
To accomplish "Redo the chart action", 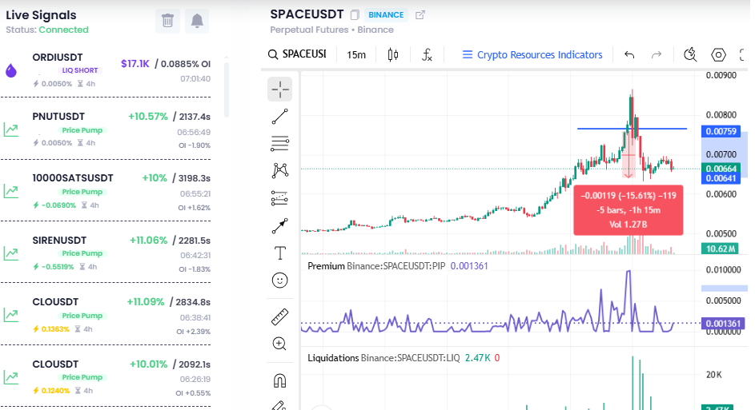I will pyautogui.click(x=657, y=55).
